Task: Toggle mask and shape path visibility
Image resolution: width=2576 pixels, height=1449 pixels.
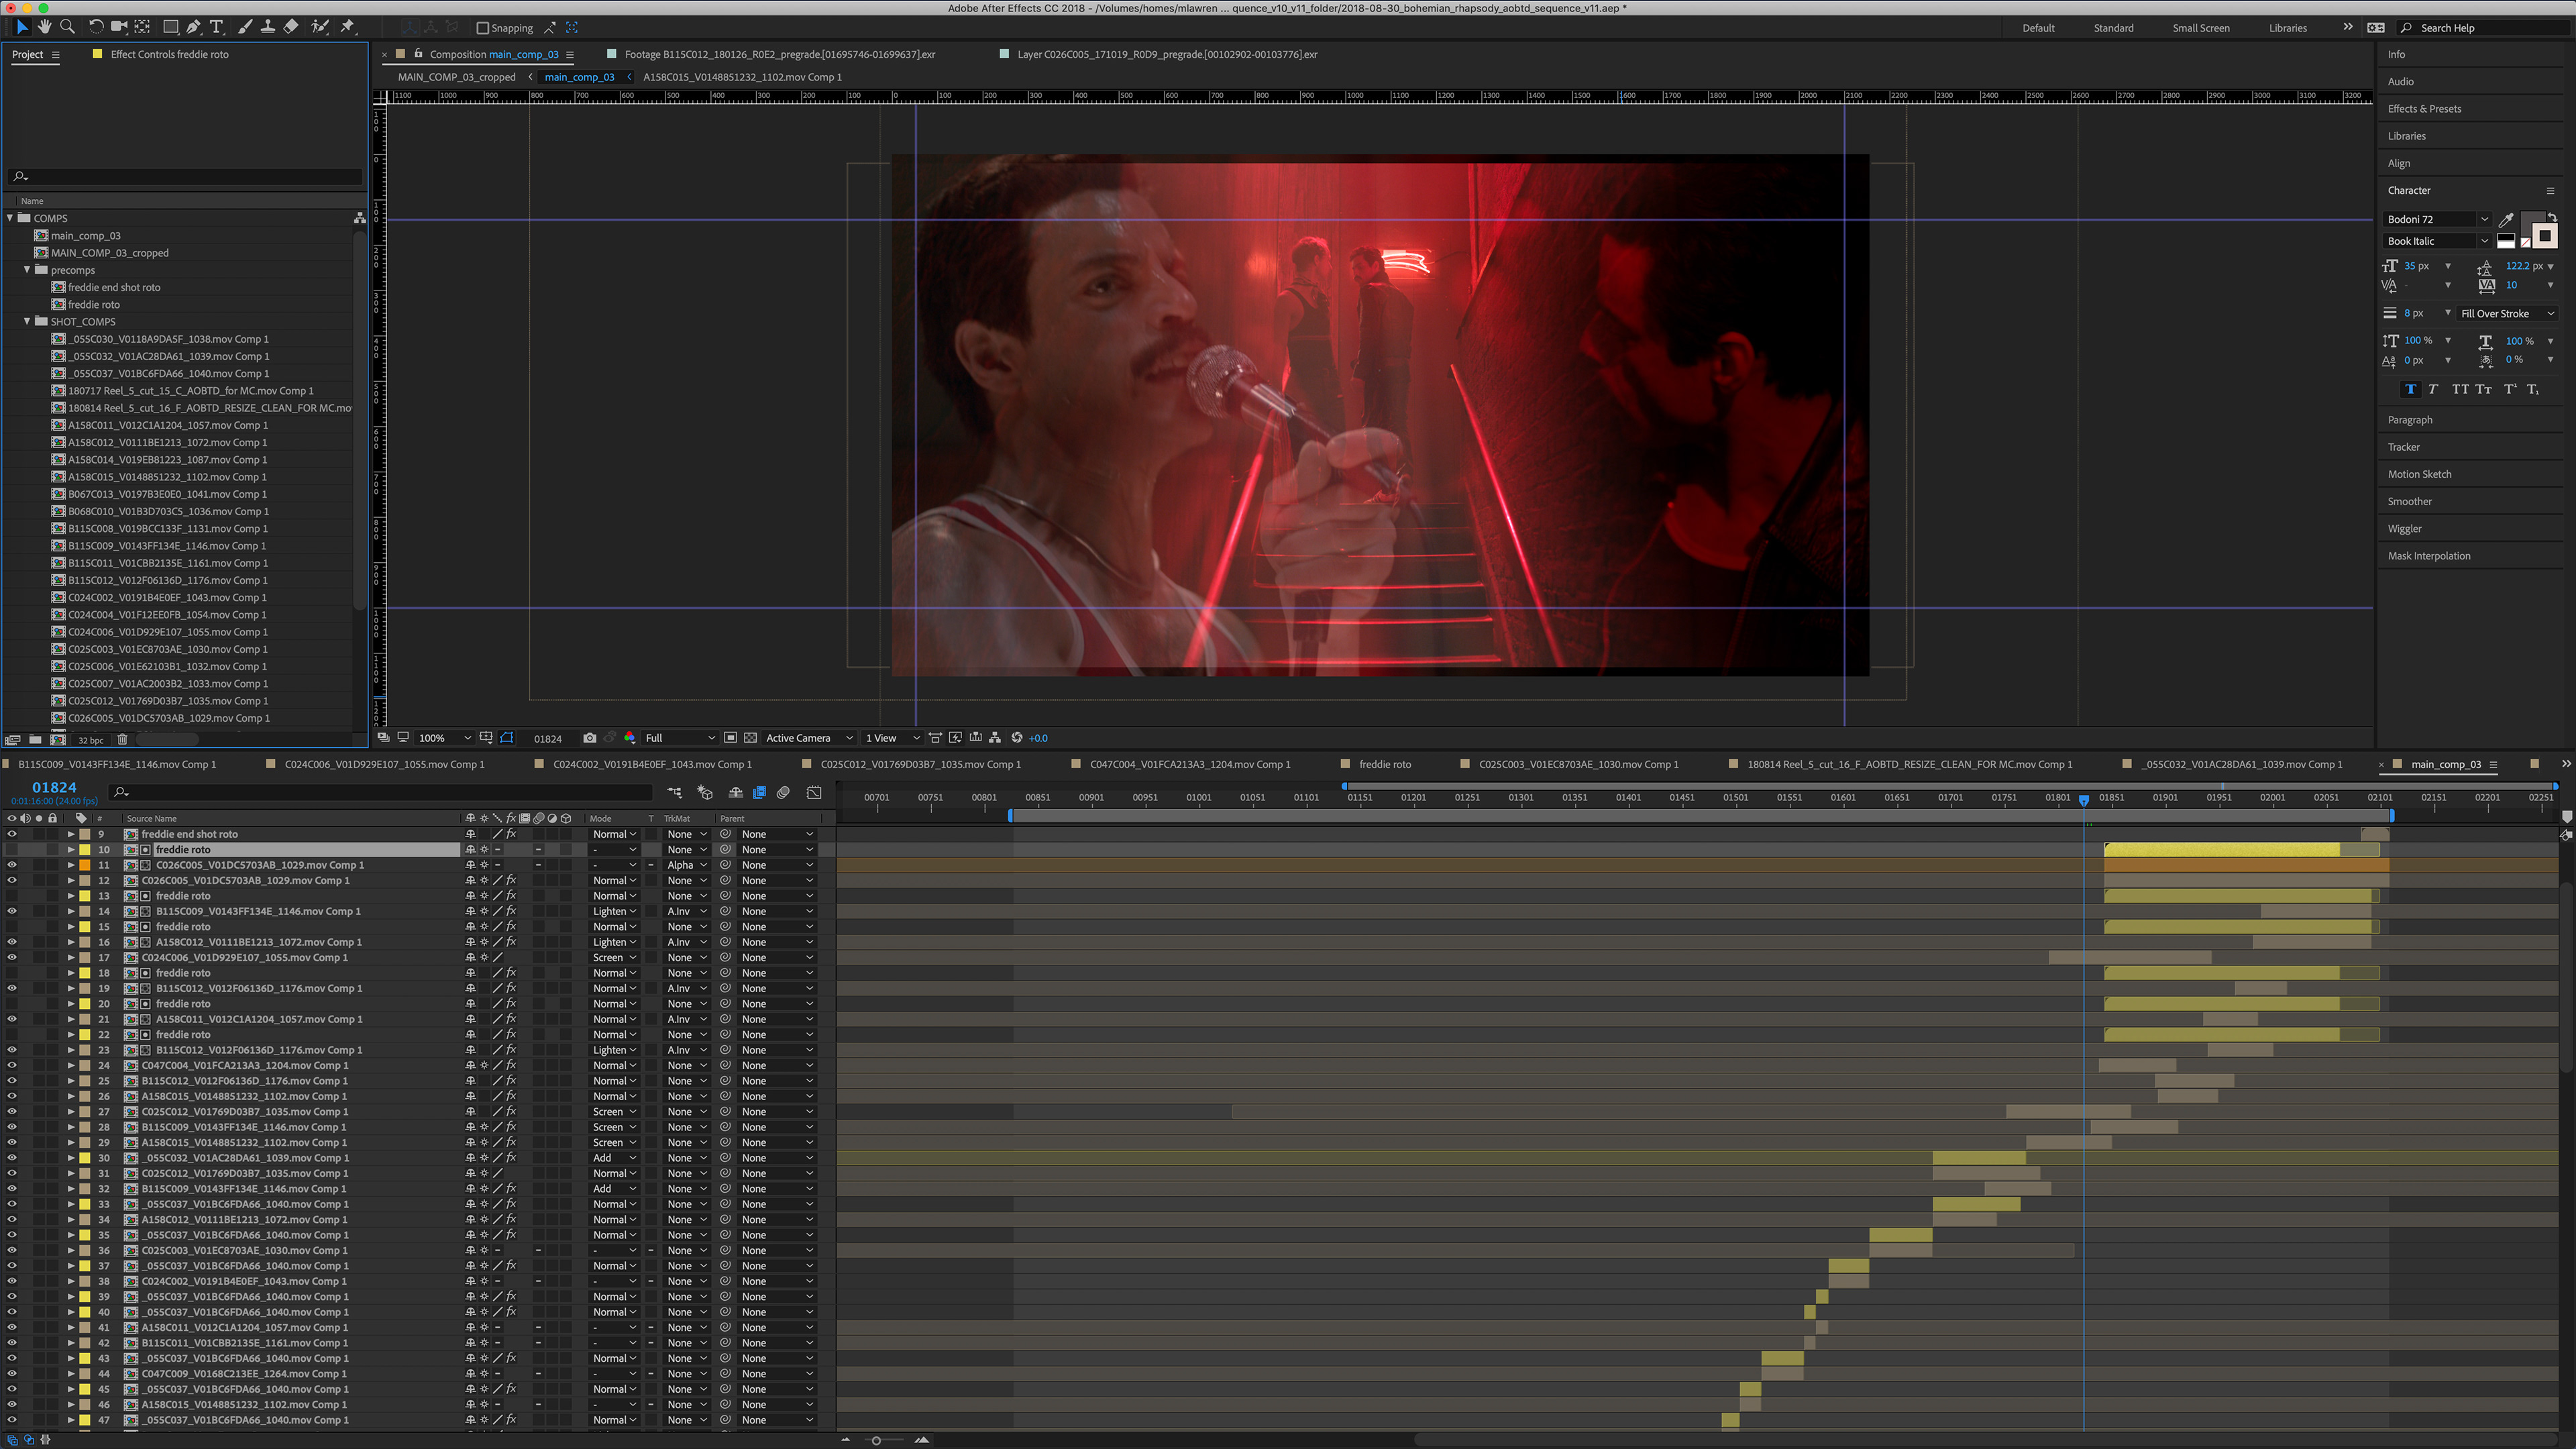Action: [507, 738]
